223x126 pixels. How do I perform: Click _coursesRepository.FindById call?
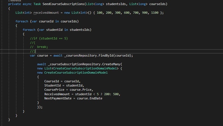(x=98, y=55)
